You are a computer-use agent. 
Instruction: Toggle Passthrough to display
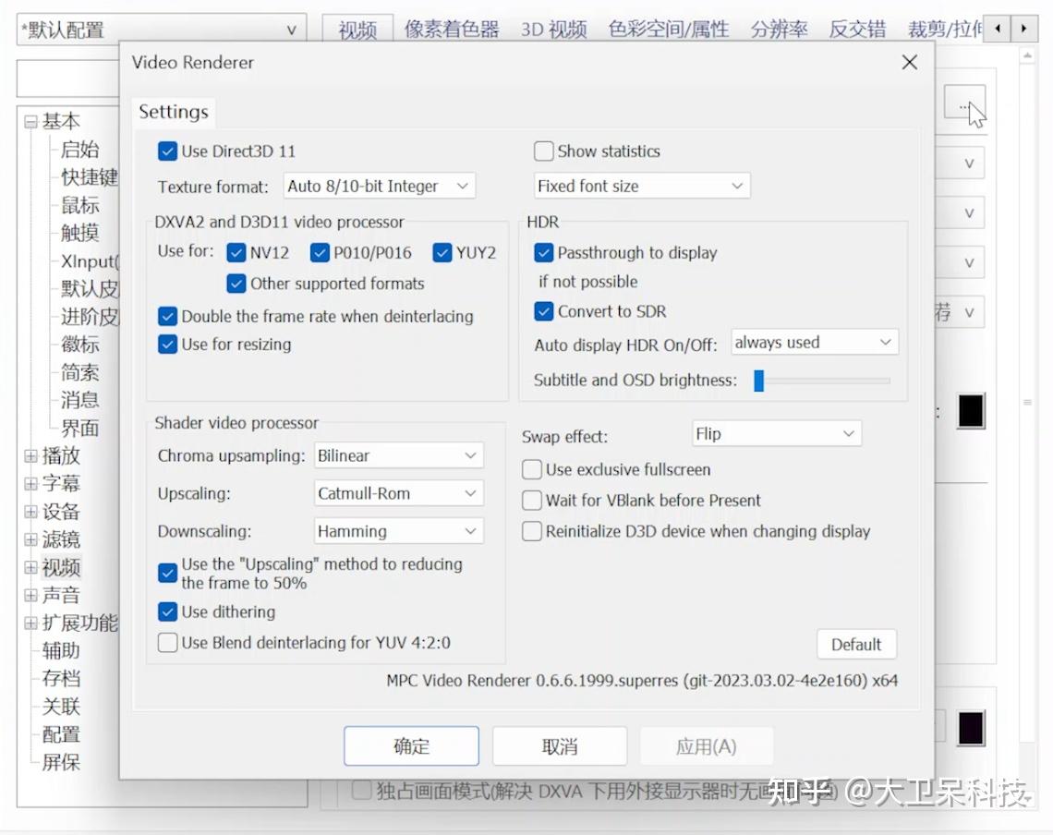[543, 252]
